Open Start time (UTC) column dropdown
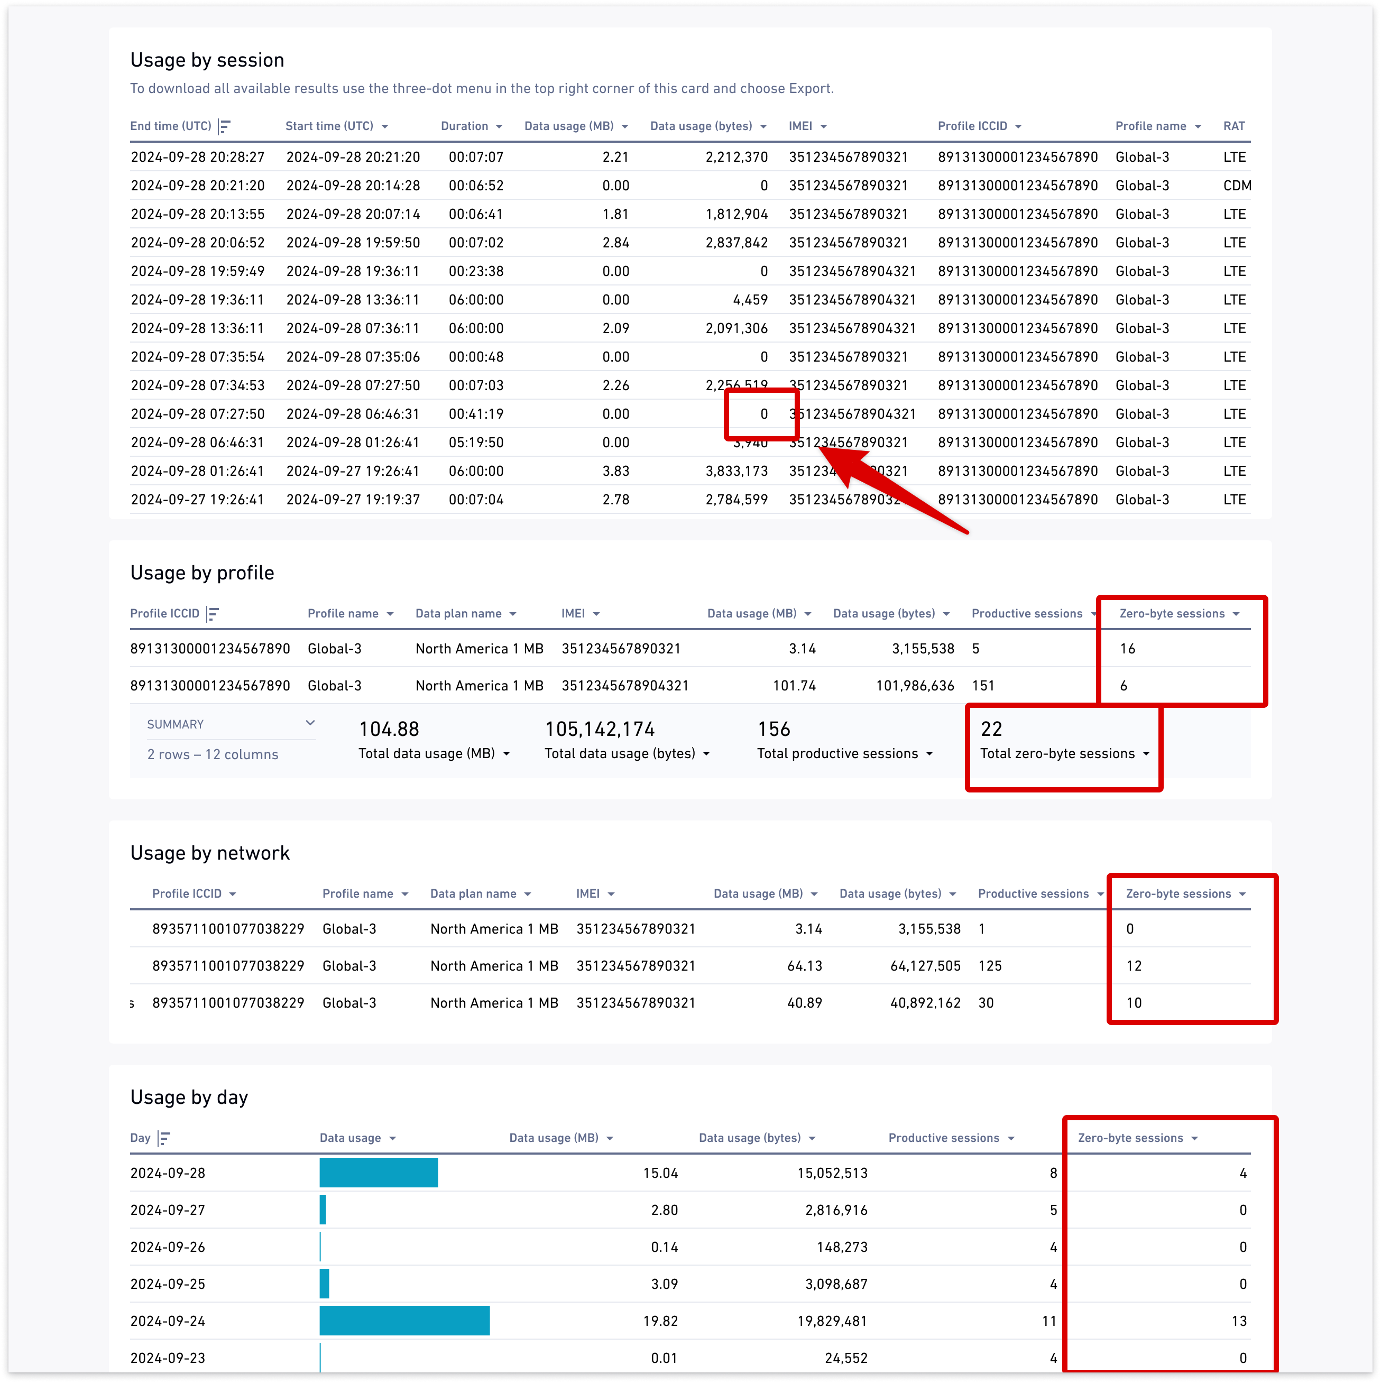 pyautogui.click(x=384, y=127)
